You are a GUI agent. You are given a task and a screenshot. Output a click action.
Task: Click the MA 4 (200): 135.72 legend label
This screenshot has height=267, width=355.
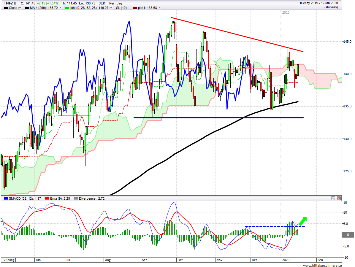tap(44, 8)
